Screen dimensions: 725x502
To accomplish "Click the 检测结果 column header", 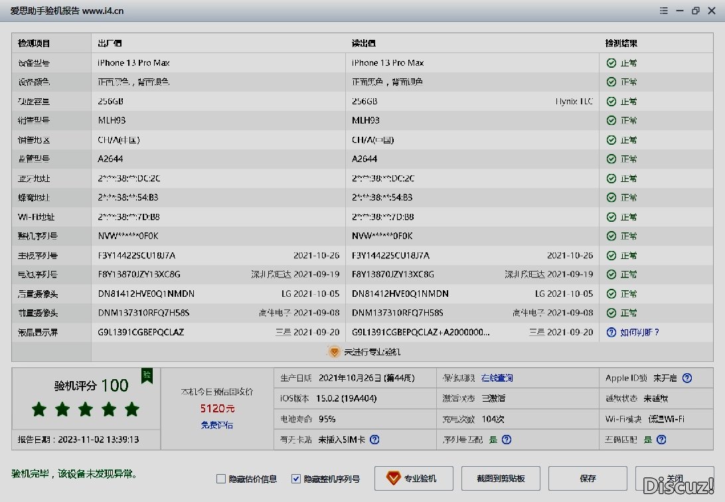I will (621, 43).
